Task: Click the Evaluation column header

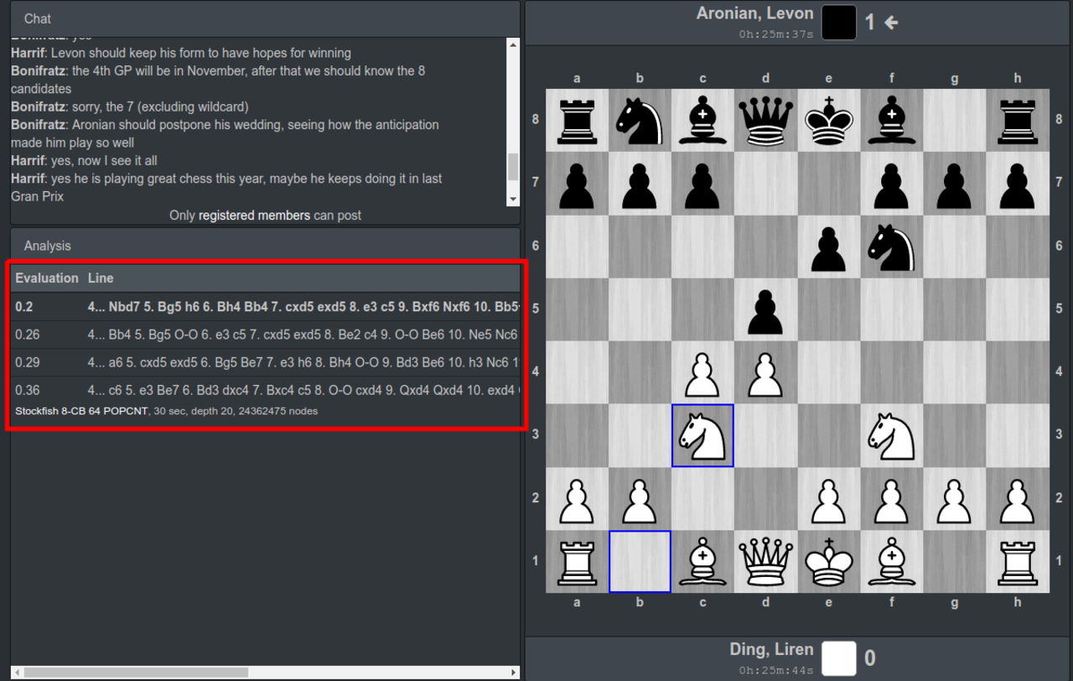Action: (x=47, y=278)
